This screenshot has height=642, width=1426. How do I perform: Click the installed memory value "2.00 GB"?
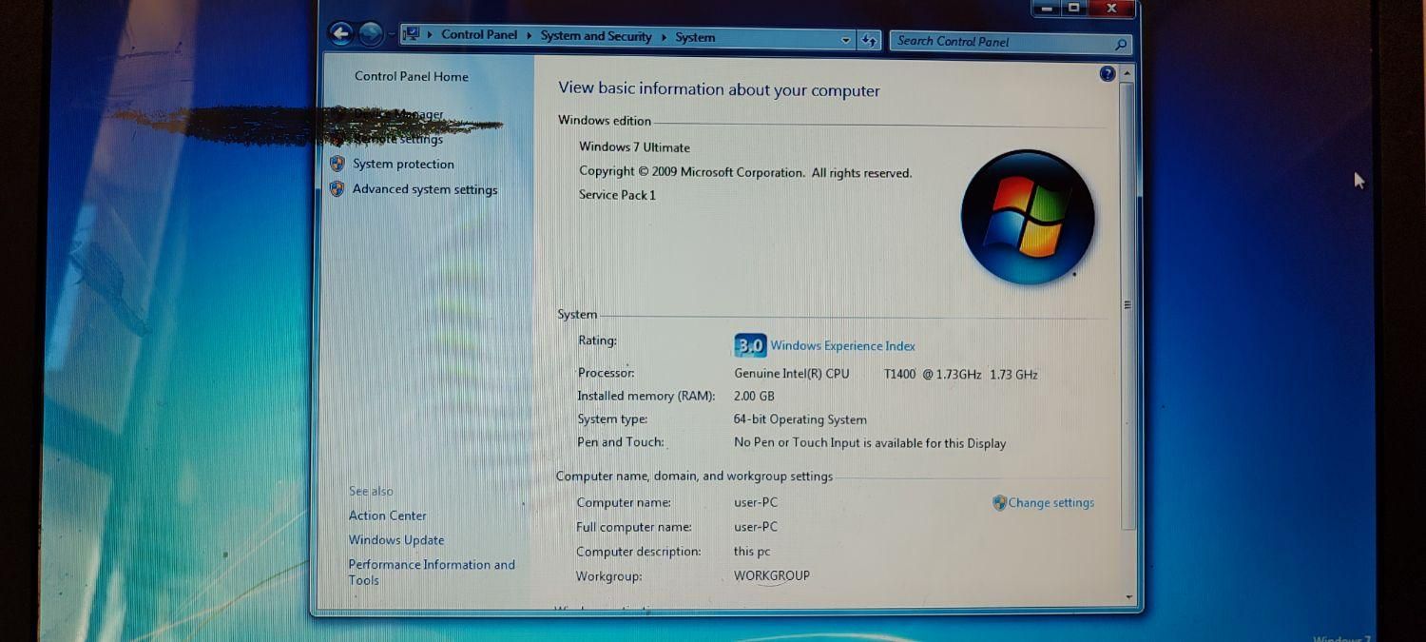click(x=754, y=396)
